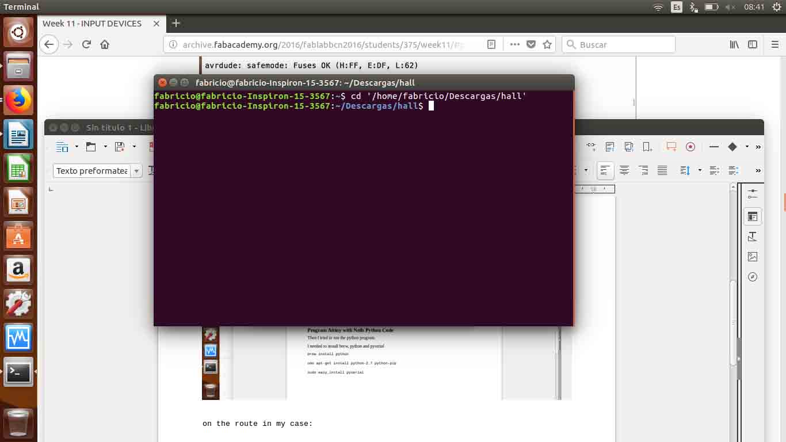Viewport: 786px width, 442px height.
Task: Insert a comment in Writer
Action: [671, 147]
